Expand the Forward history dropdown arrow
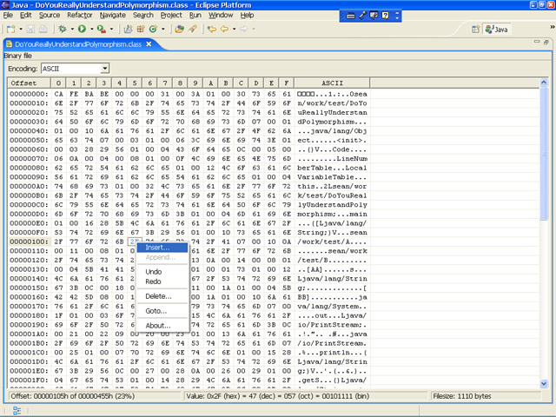Viewport: 556px width, 417px height. 254,29
